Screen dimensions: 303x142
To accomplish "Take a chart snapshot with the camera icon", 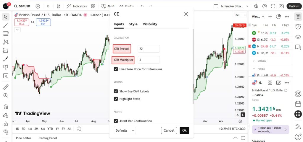I will [x=281, y=6].
